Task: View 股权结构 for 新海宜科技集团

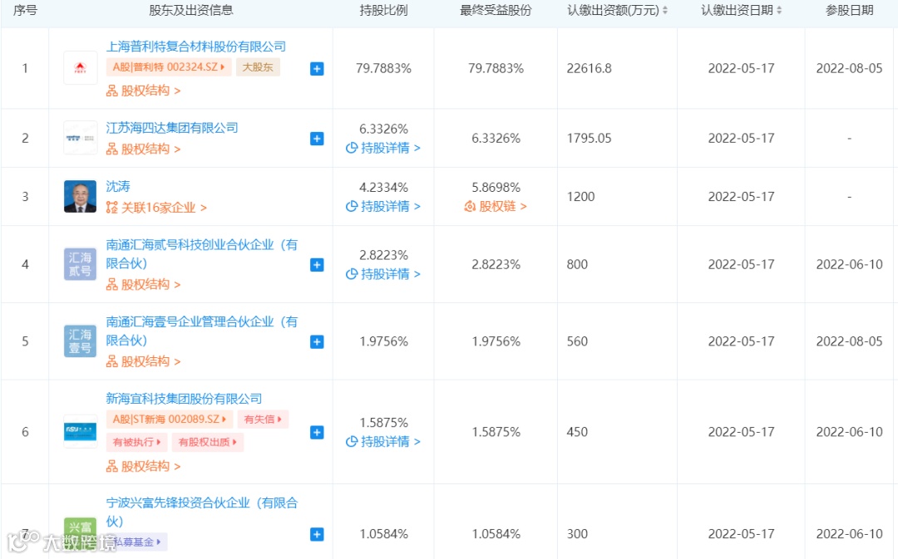Action: coord(143,466)
